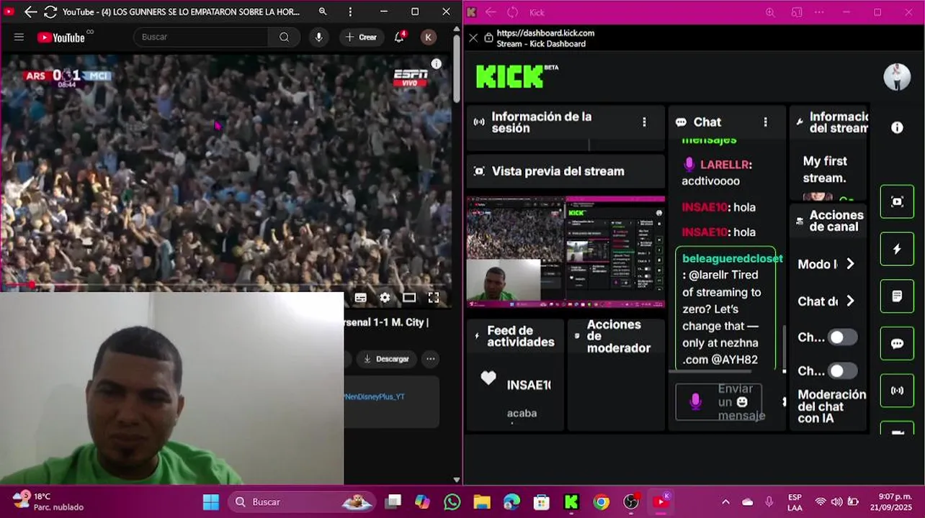The image size is (925, 518).
Task: Go back in the Kick window
Action: pos(491,12)
